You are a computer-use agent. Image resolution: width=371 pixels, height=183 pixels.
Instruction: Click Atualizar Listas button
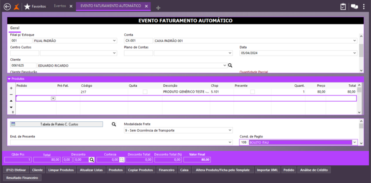pos(92,170)
